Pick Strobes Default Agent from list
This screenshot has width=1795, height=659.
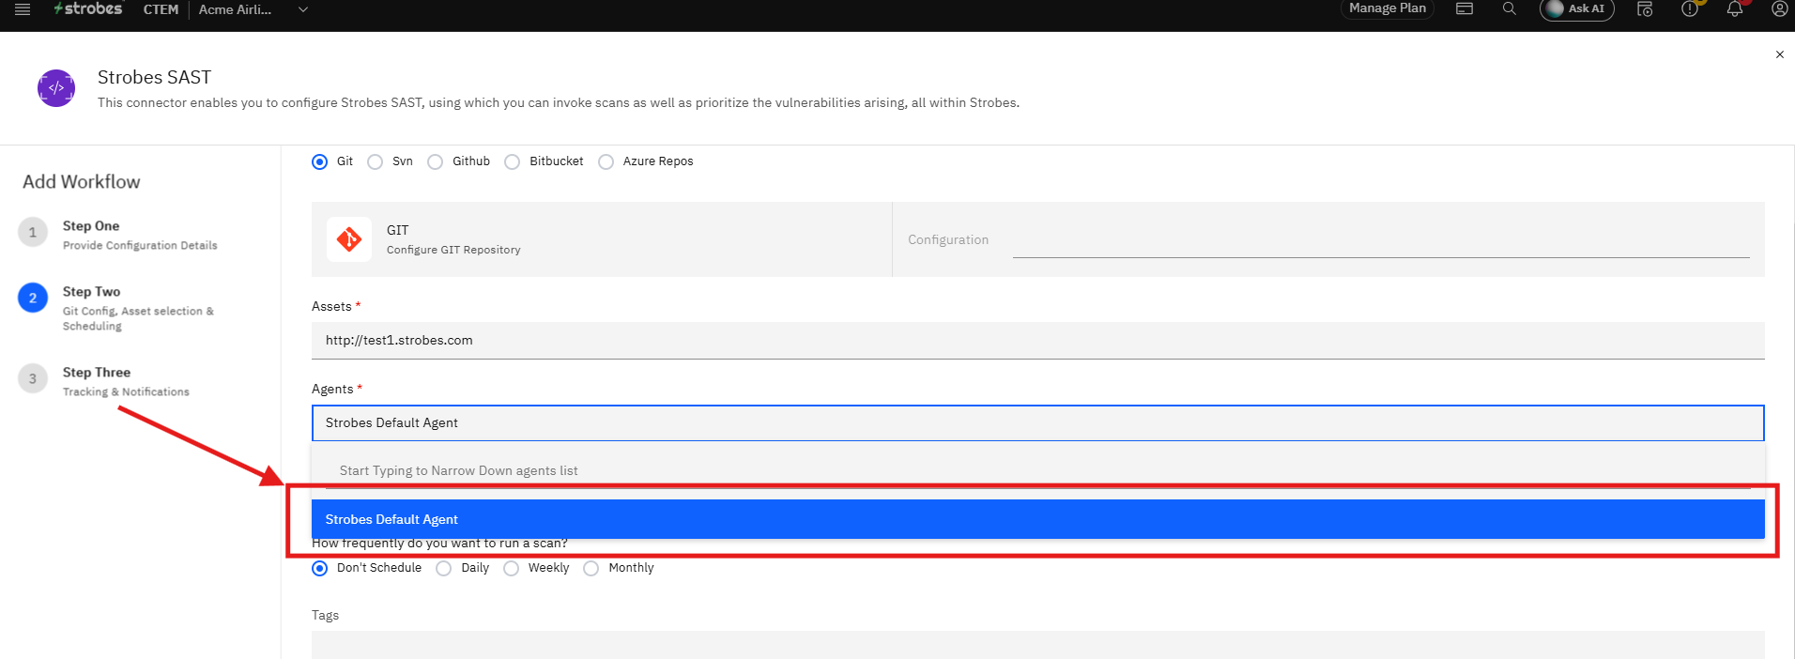[x=1037, y=519]
